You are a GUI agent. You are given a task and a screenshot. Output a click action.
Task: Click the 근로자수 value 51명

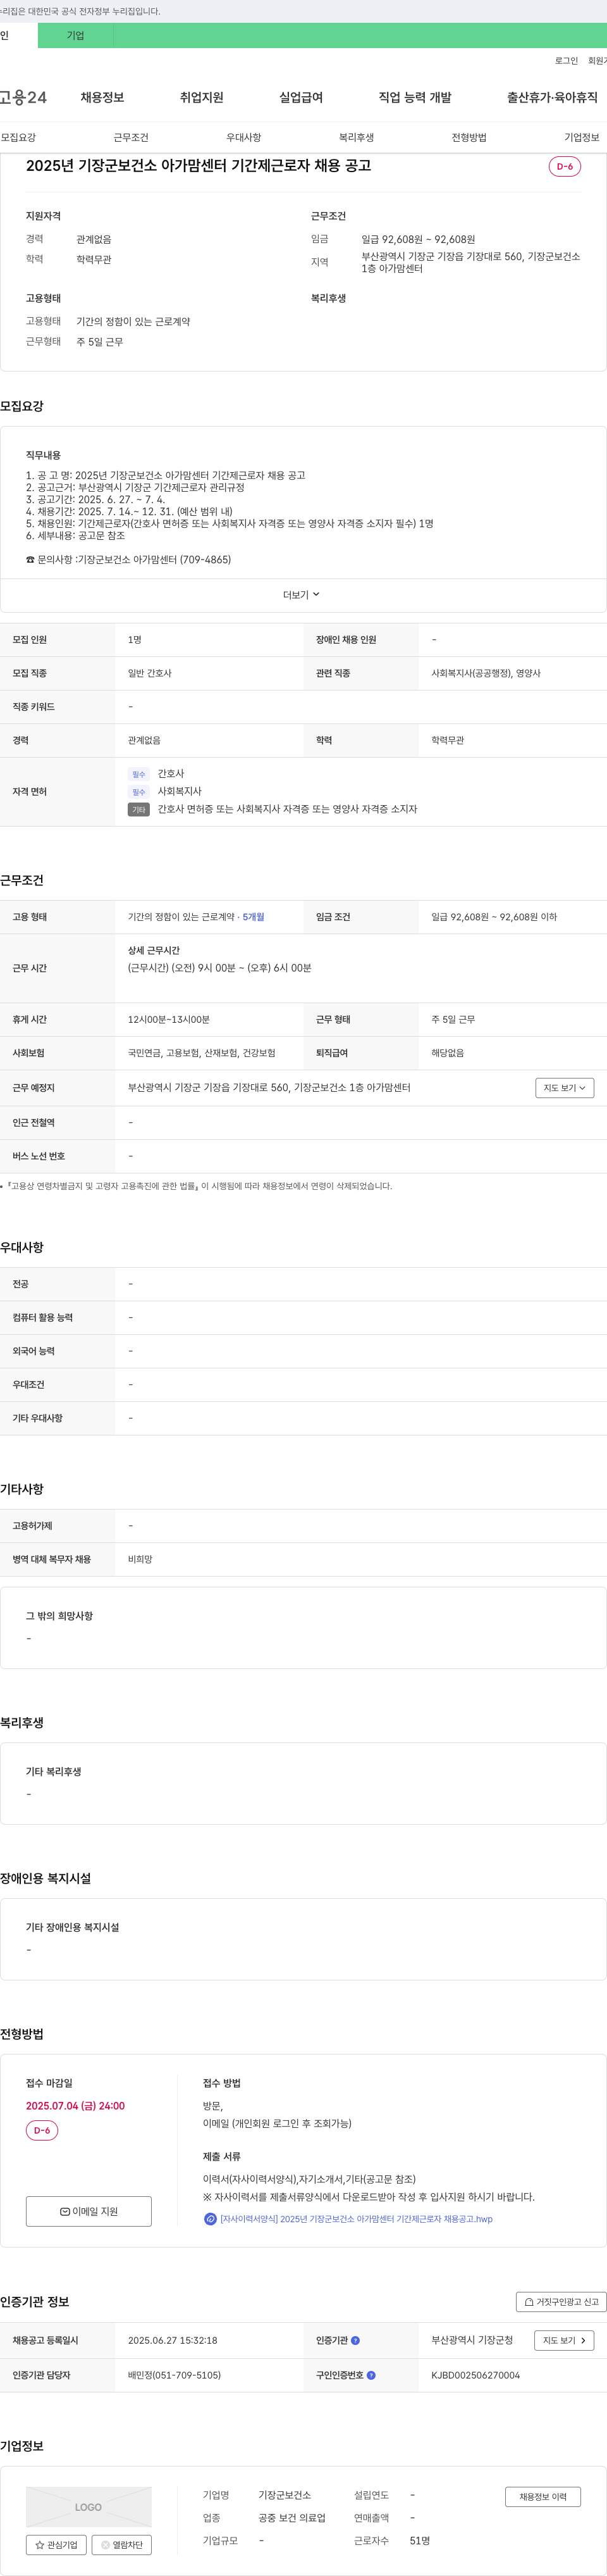(x=419, y=2541)
